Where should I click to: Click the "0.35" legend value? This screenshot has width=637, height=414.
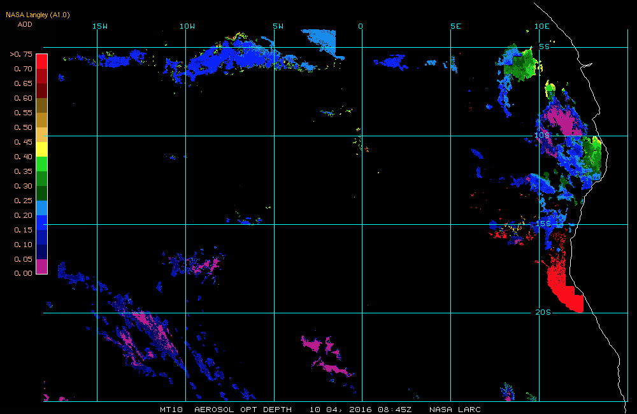click(23, 171)
